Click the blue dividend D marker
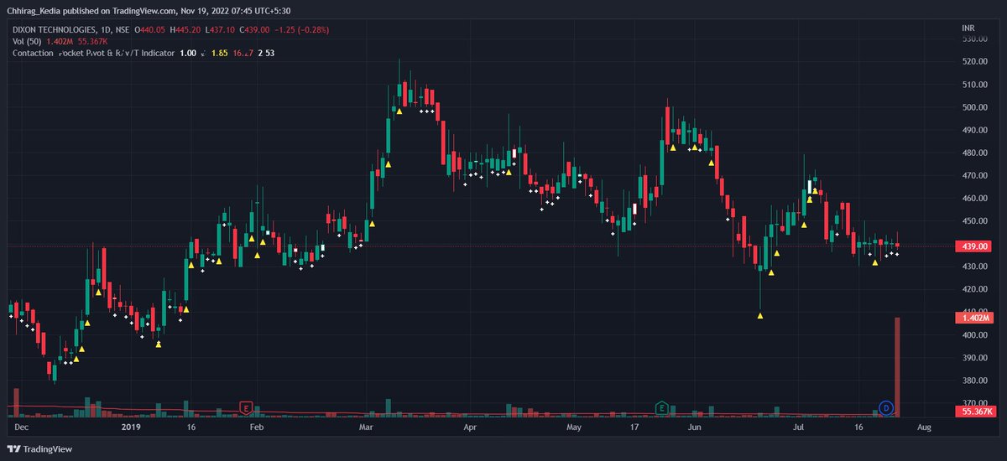Screen dimensions: 1007x461 [884, 407]
